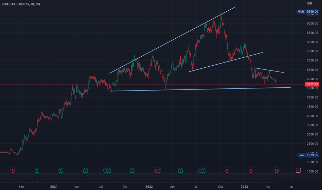Select the near-horizontal support trendline near 5500
Image resolution: width=322 pixels, height=190 pixels.
[200, 89]
